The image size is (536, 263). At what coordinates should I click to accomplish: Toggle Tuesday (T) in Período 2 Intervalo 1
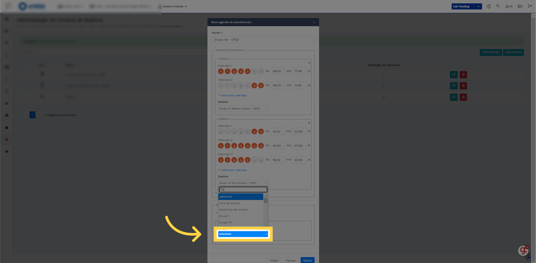(x=228, y=131)
